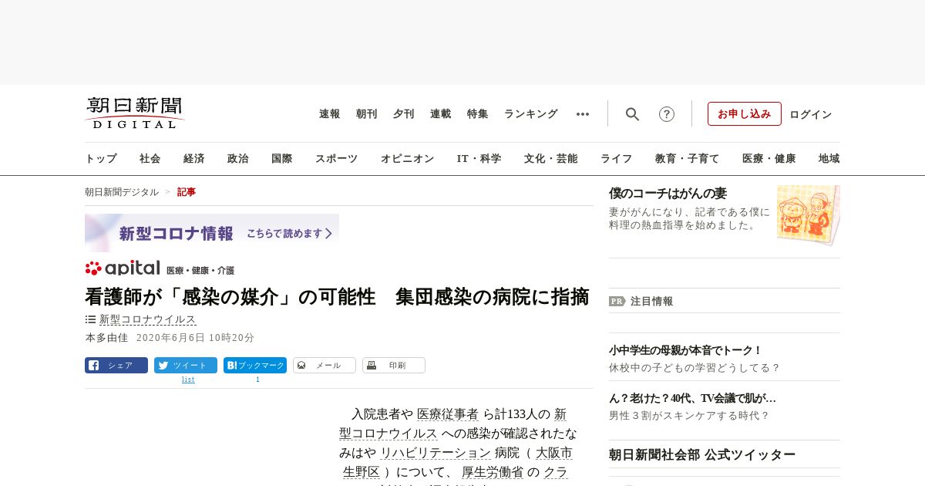Go to ライフ section
The width and height of the screenshot is (925, 486).
pyautogui.click(x=617, y=159)
